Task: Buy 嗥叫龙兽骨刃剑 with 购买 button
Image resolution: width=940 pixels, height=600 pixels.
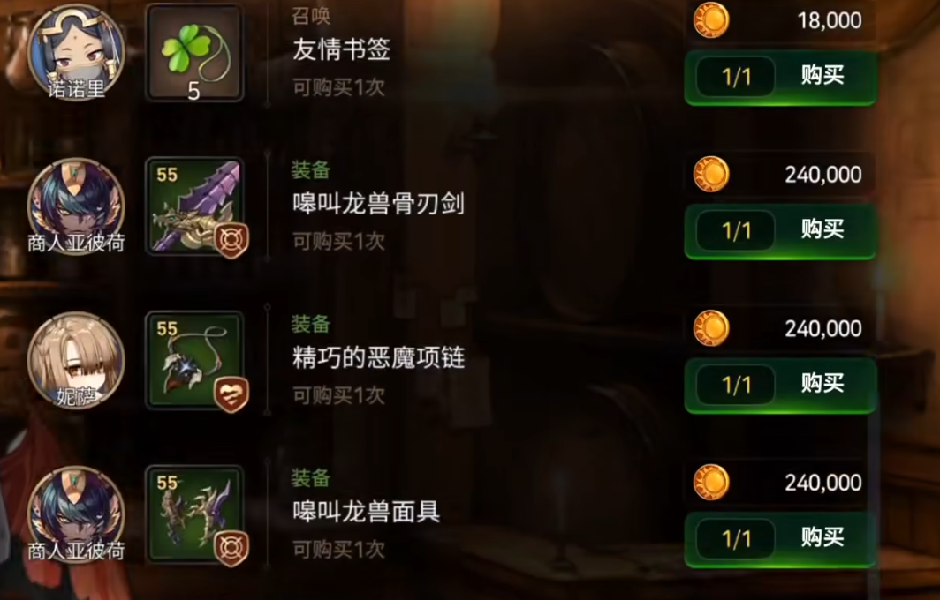Action: [x=781, y=231]
